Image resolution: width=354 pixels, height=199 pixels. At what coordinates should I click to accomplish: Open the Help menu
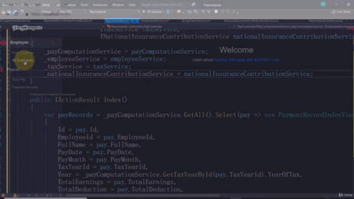[x=132, y=5]
